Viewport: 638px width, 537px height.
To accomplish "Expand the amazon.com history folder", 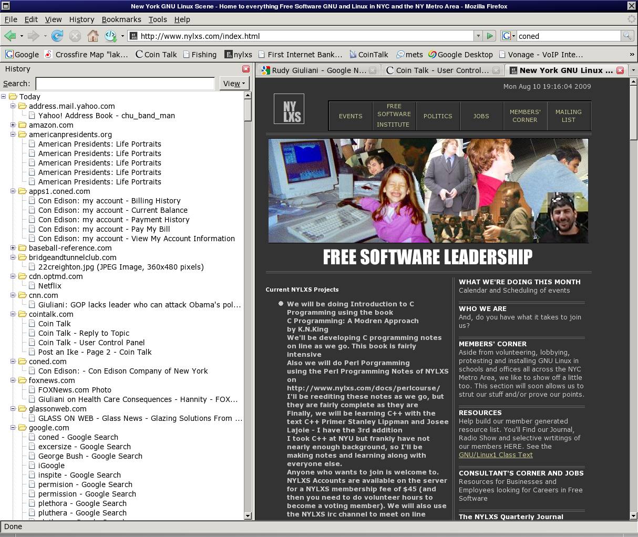I will tap(13, 125).
